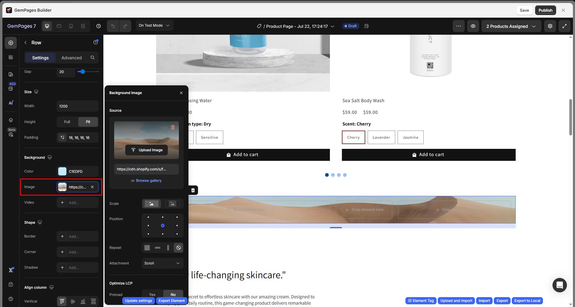Click the redo arrow icon
This screenshot has height=307, width=575.
tap(125, 26)
